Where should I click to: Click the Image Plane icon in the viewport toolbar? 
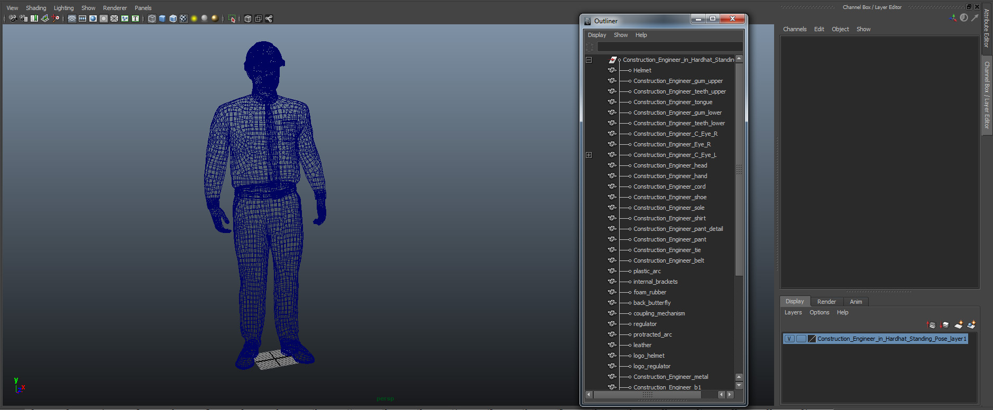(45, 18)
